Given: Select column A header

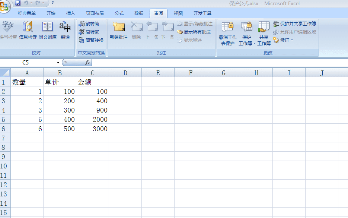Looking at the screenshot, I should click(27, 73).
